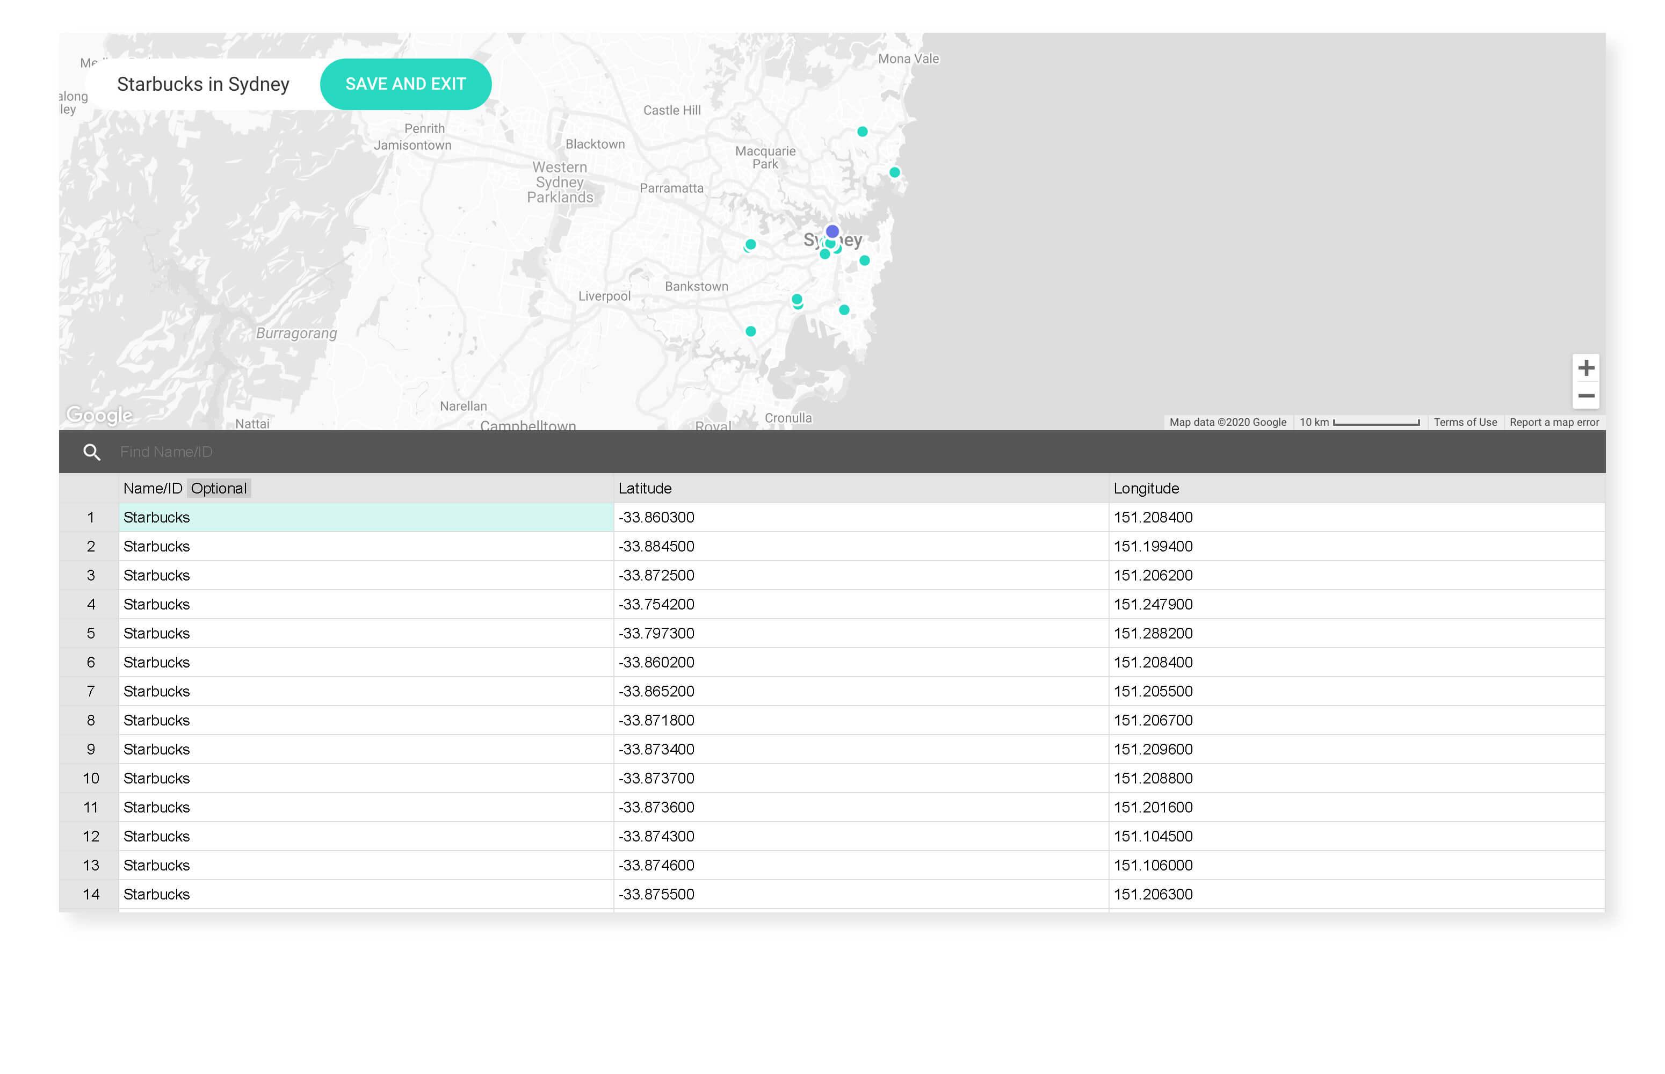The width and height of the screenshot is (1665, 1074).
Task: Select longitude cell 151.201600
Action: coord(1357,807)
